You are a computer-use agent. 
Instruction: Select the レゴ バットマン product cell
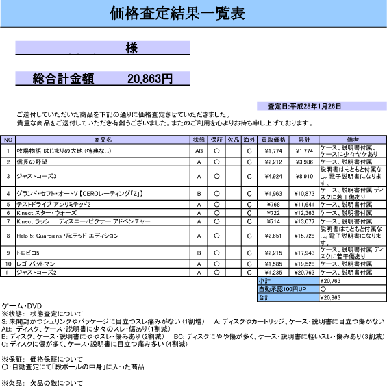click(103, 264)
